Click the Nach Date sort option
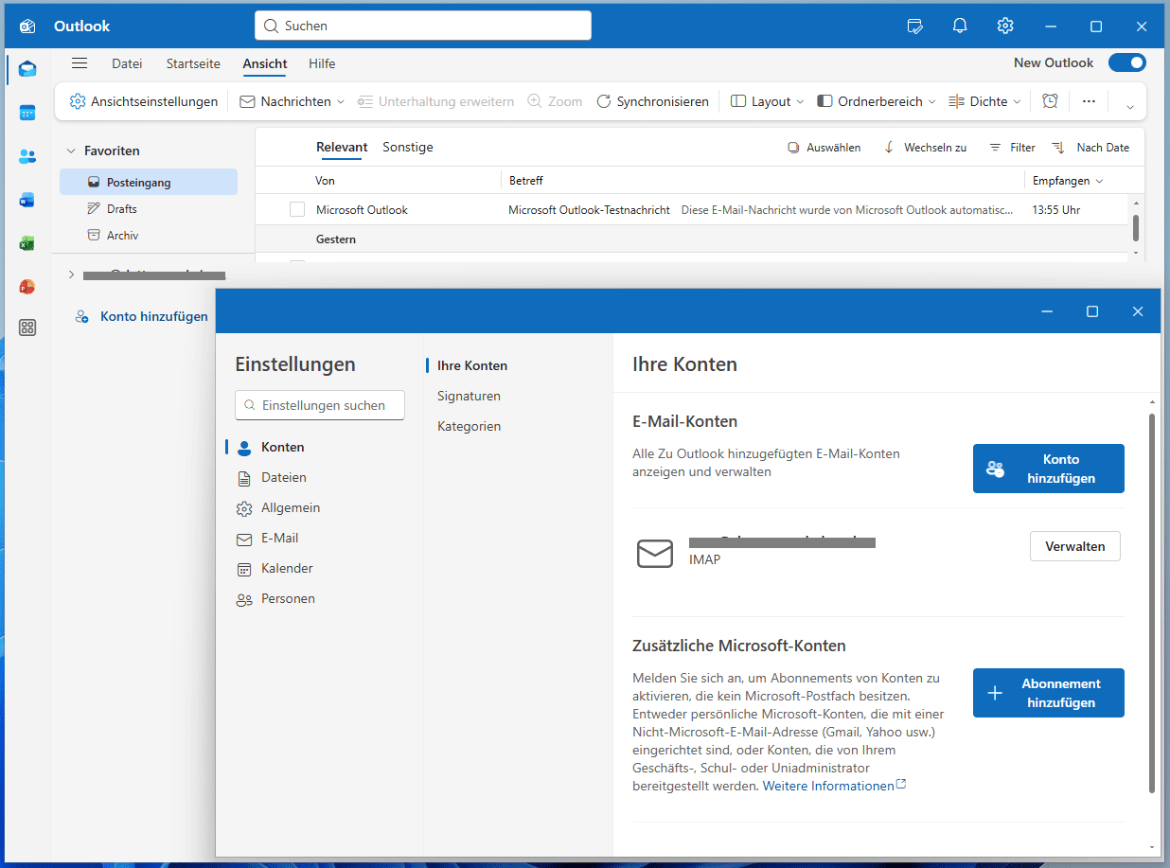The height and width of the screenshot is (868, 1170). (1090, 148)
